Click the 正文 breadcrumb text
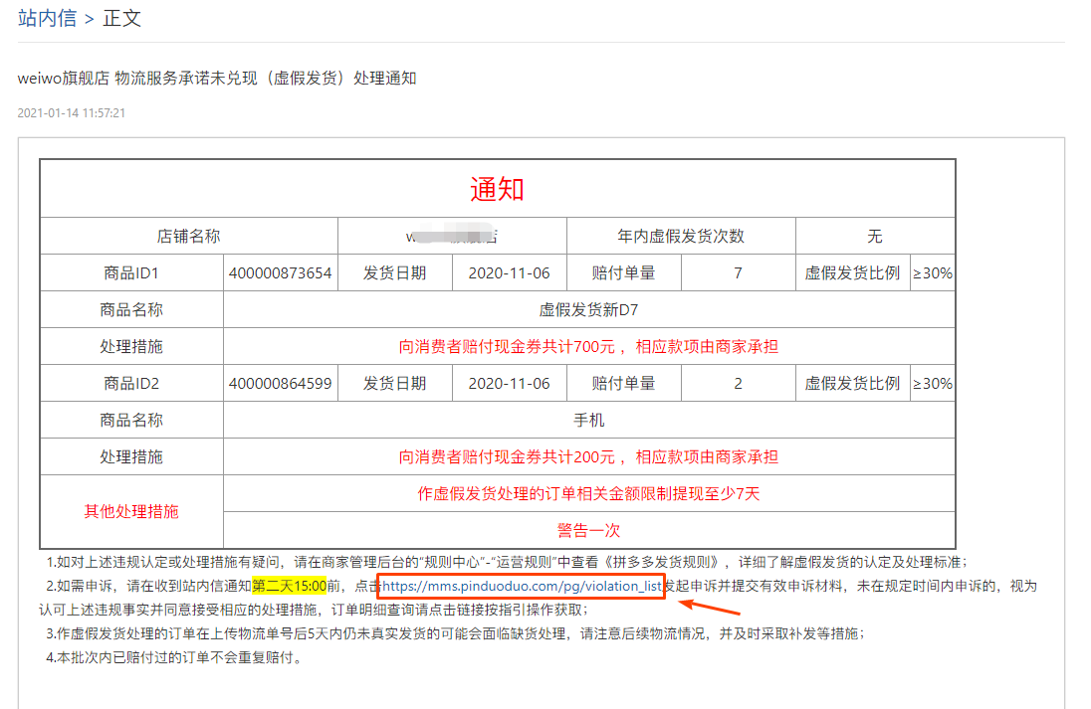 (122, 18)
